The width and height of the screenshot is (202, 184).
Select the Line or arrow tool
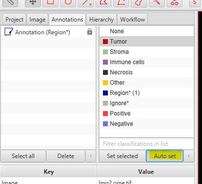pyautogui.click(x=86, y=3)
